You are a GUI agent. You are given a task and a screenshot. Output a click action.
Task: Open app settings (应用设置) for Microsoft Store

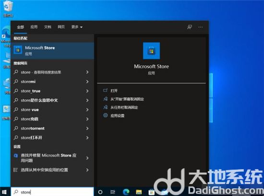117,115
